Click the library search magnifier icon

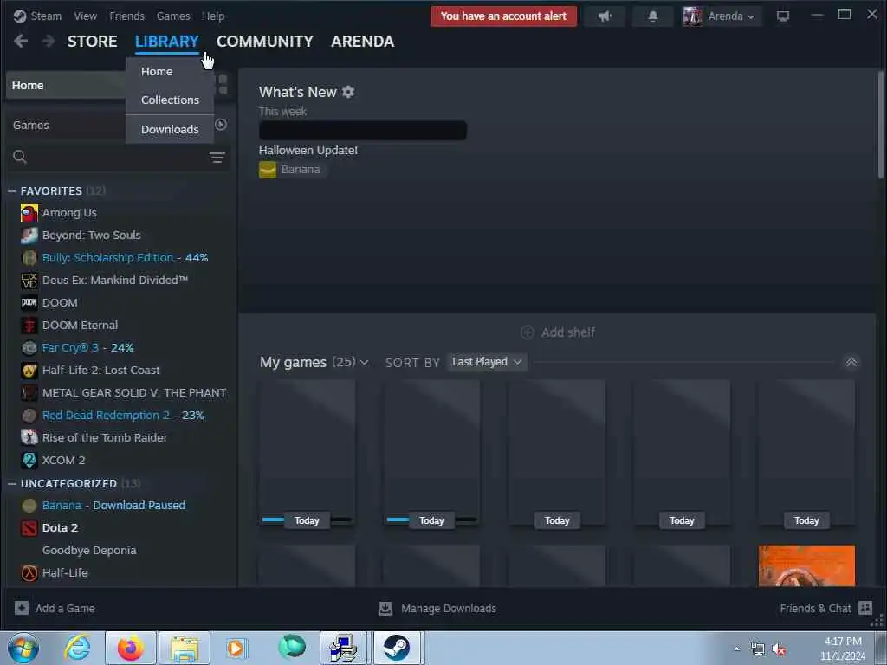click(20, 157)
